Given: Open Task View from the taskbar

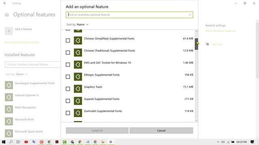Looking at the screenshot, I should pyautogui.click(x=18, y=142).
